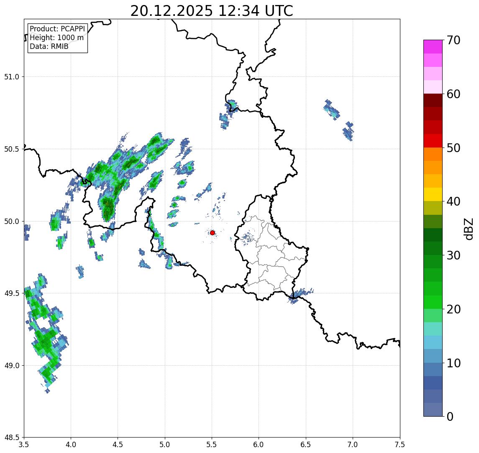Click the longitude axis label '4.5'
The image size is (479, 453).
tap(118, 445)
